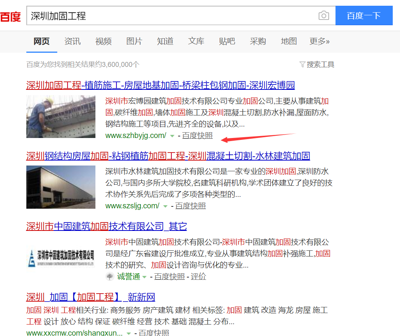400x336 pixels.
Task: Expand arrow next to 诚誉通
Action: (144, 277)
